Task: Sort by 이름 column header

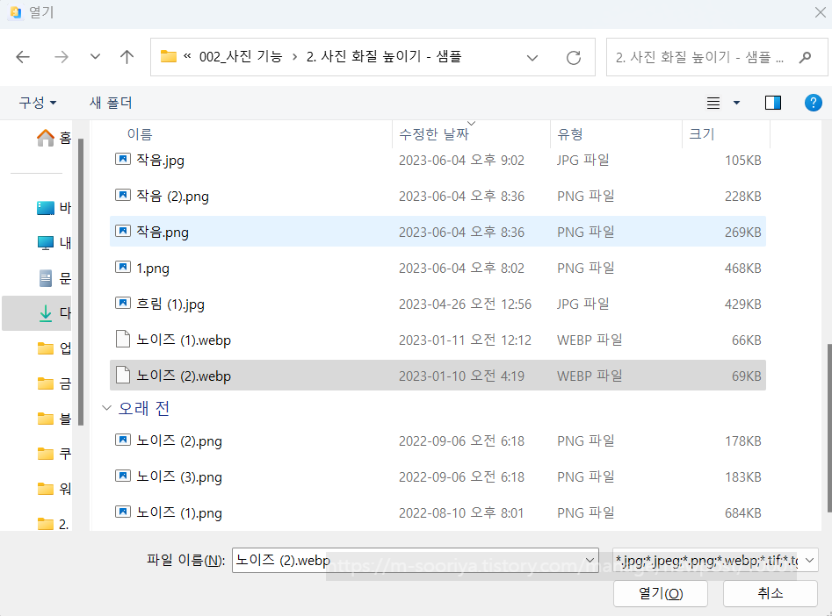Action: pos(140,134)
